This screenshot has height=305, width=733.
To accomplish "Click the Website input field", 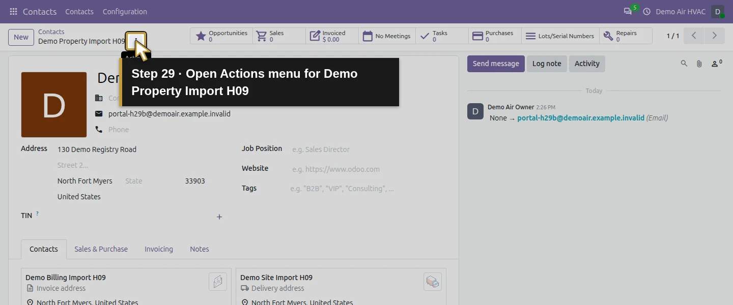I will (x=369, y=169).
